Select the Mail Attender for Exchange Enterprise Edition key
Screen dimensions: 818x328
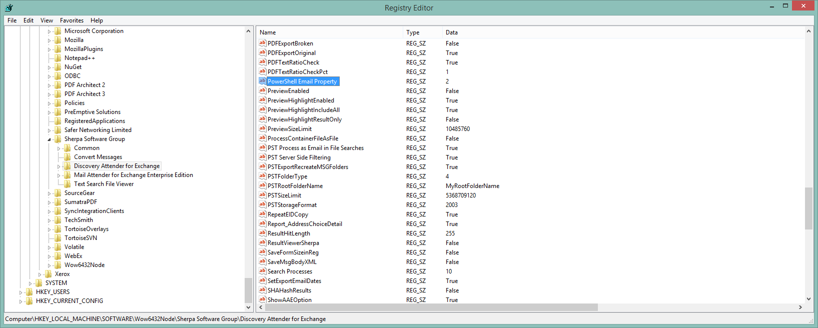133,175
